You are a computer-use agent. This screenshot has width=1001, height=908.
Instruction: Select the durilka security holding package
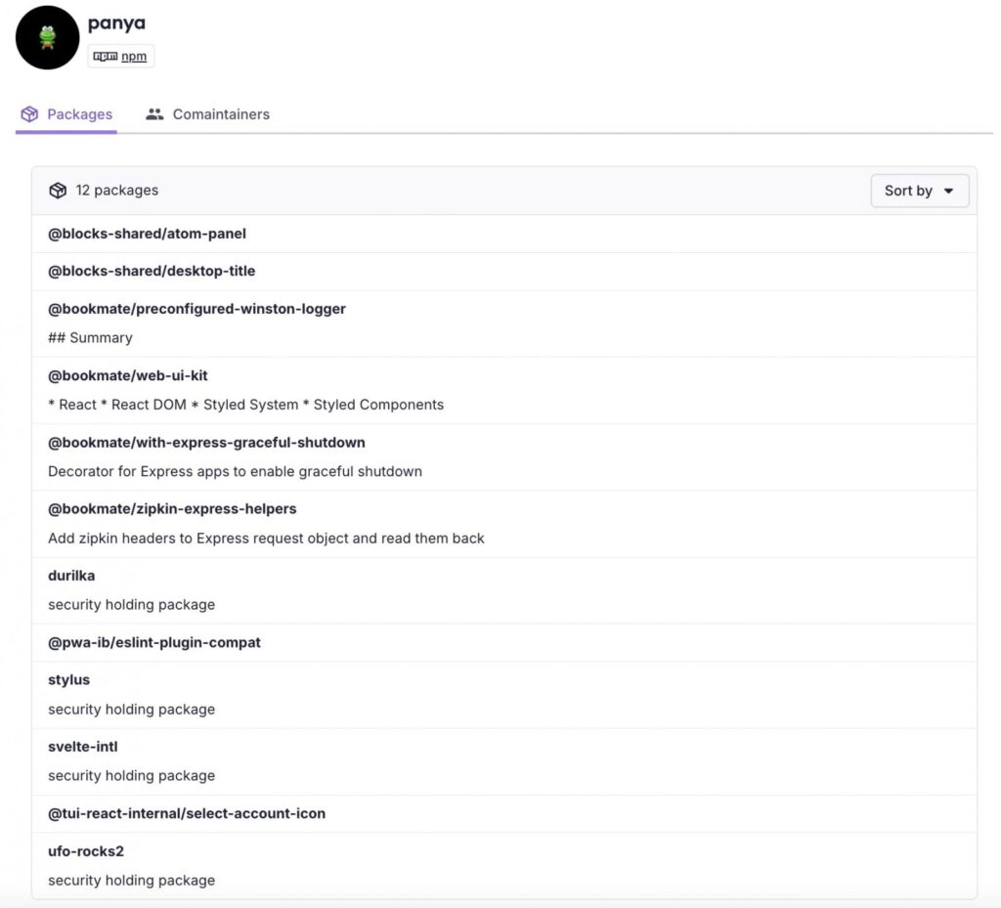[71, 576]
